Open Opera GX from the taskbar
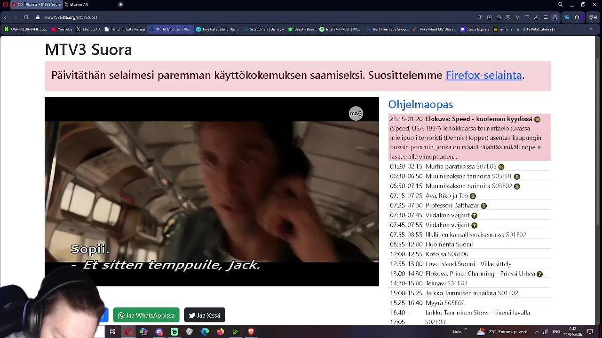 pyautogui.click(x=128, y=331)
